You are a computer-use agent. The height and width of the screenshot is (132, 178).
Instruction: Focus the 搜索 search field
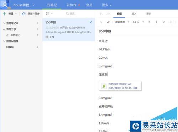click(x=73, y=14)
